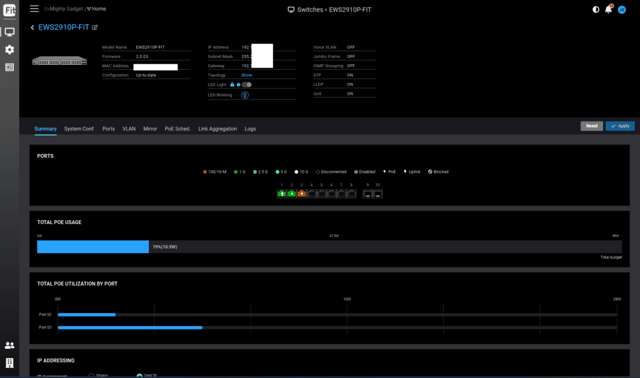Open the PoE Sched. tab

pyautogui.click(x=177, y=128)
